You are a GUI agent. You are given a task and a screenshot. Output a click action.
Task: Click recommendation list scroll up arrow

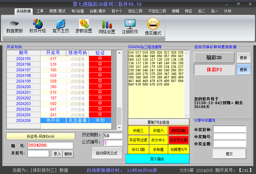pos(187,53)
